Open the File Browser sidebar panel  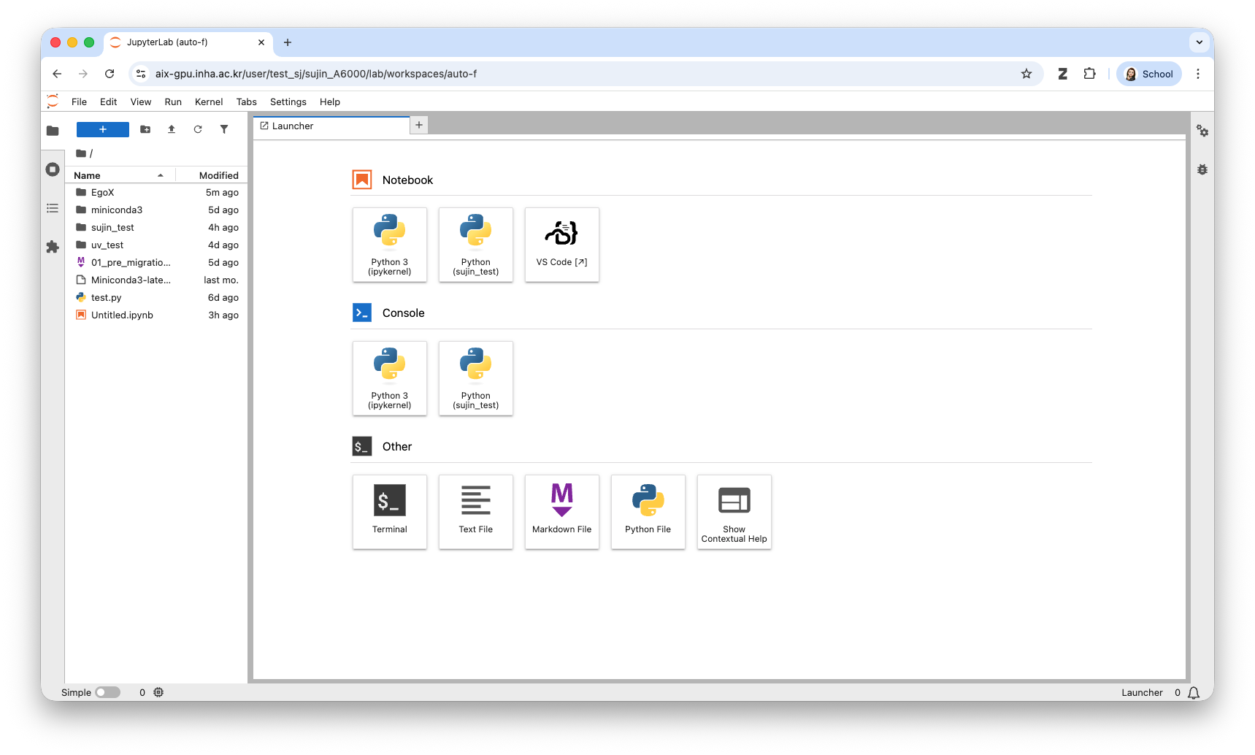pos(53,131)
